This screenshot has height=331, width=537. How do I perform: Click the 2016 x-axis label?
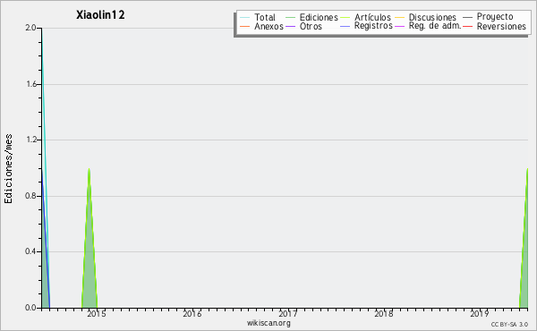click(192, 313)
